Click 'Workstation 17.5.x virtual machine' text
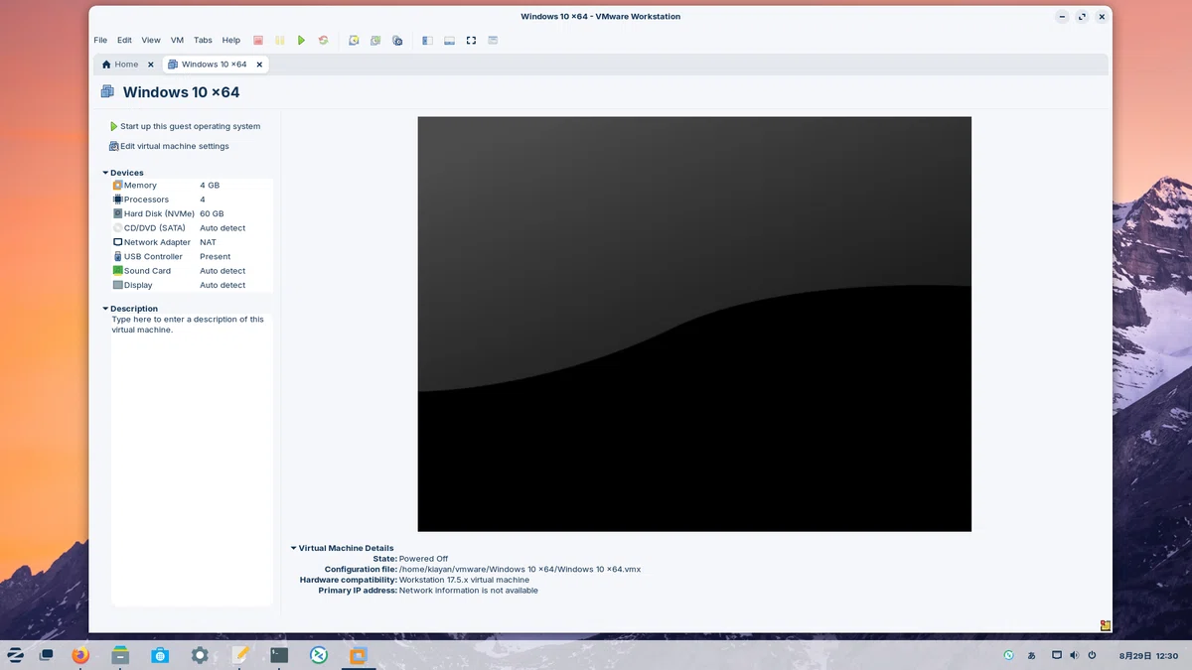1192x670 pixels. [464, 580]
